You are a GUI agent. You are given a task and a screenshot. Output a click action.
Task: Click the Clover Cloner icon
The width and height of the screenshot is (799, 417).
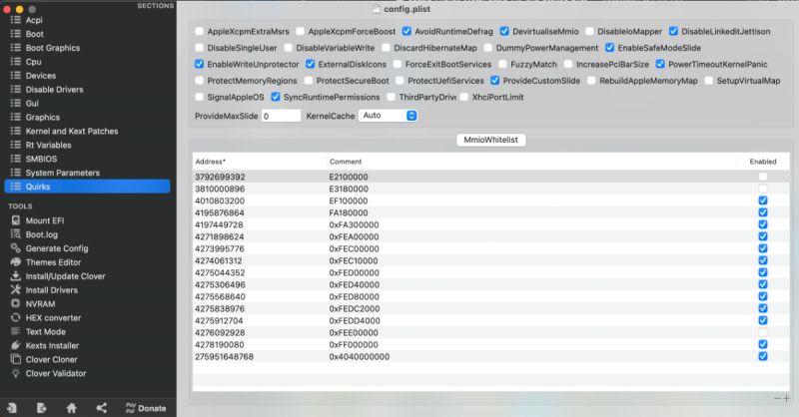(16, 359)
